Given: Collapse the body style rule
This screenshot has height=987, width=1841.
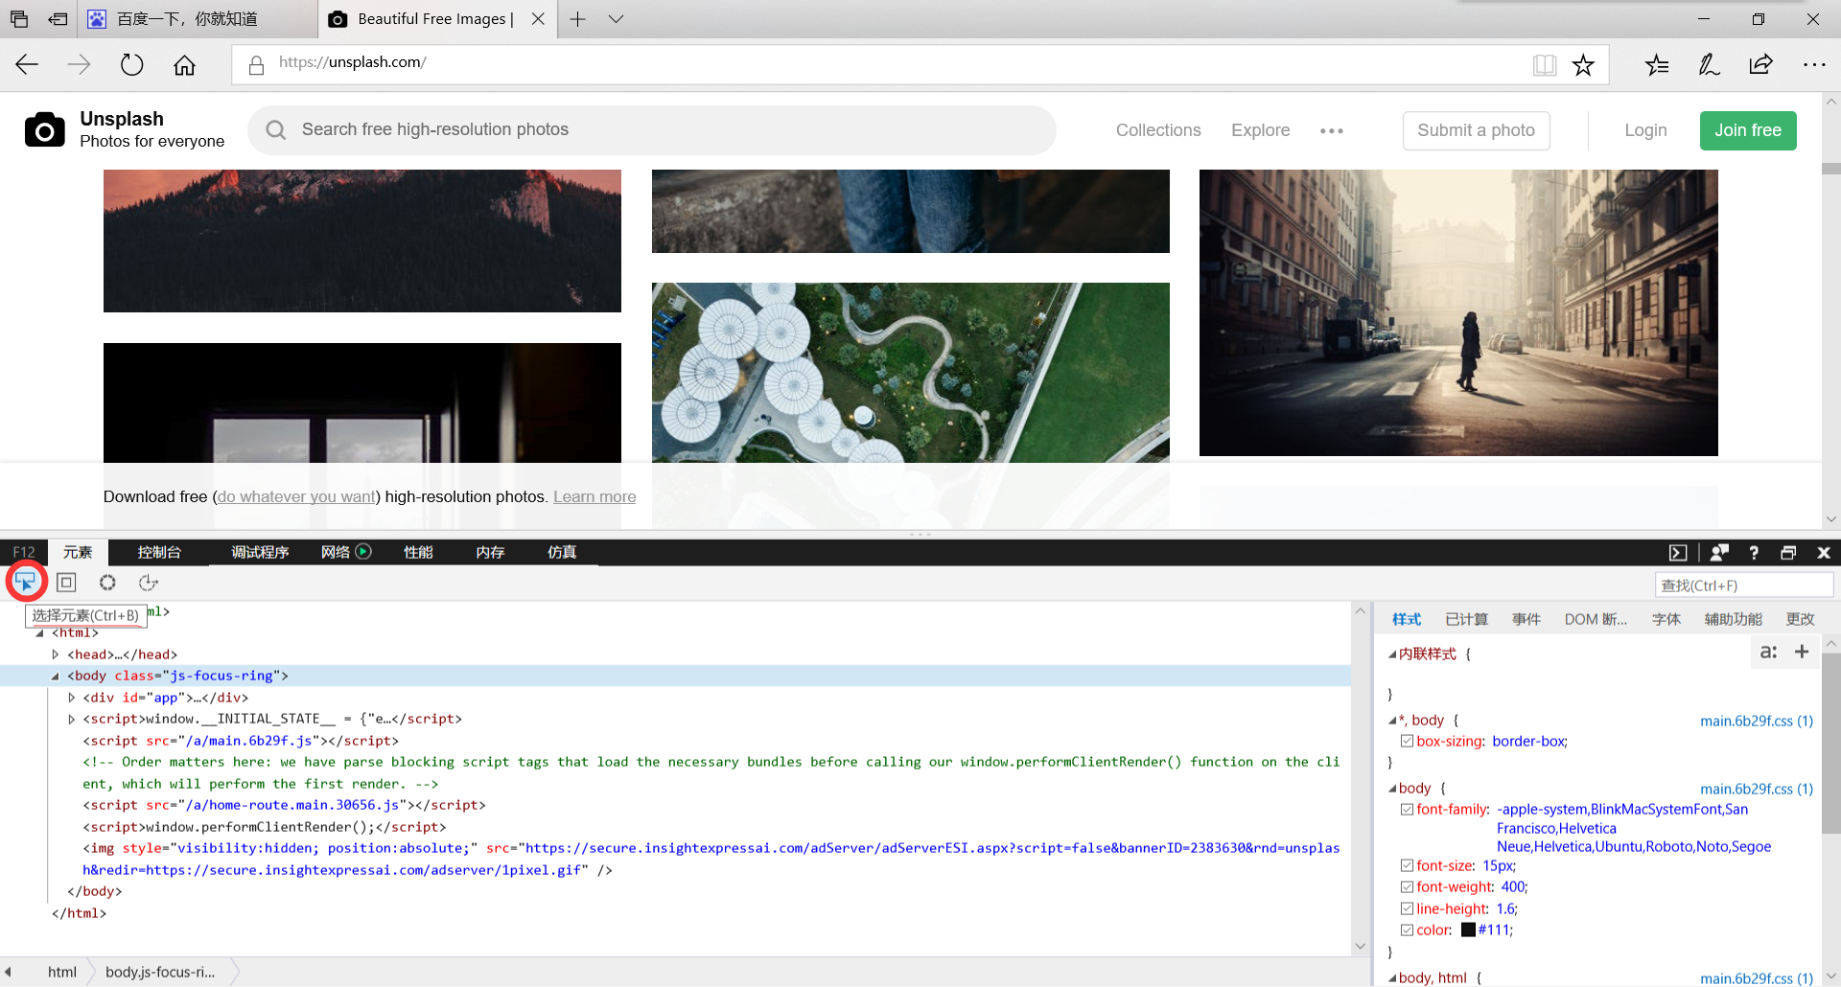Looking at the screenshot, I should pos(1392,788).
